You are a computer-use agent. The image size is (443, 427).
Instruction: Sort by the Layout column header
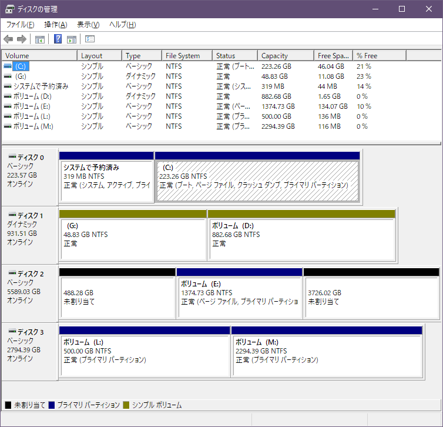[x=100, y=56]
